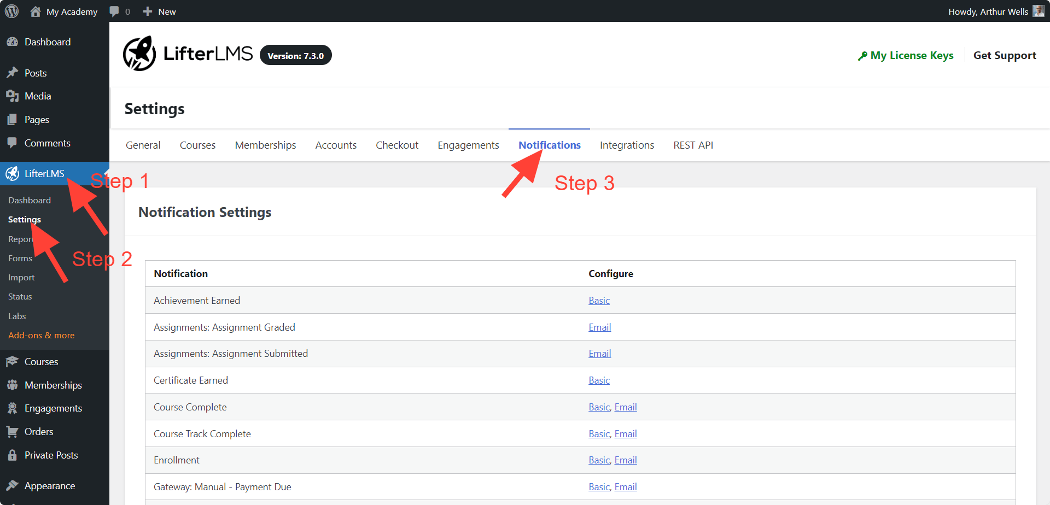Open the Forms submenu item
Viewport: 1050px width, 505px height.
20,259
